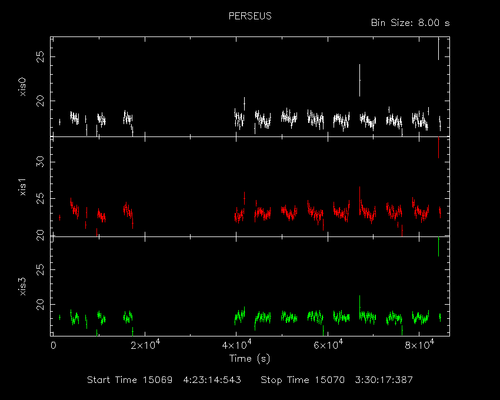Click the xis0 axis label

pyautogui.click(x=22, y=87)
